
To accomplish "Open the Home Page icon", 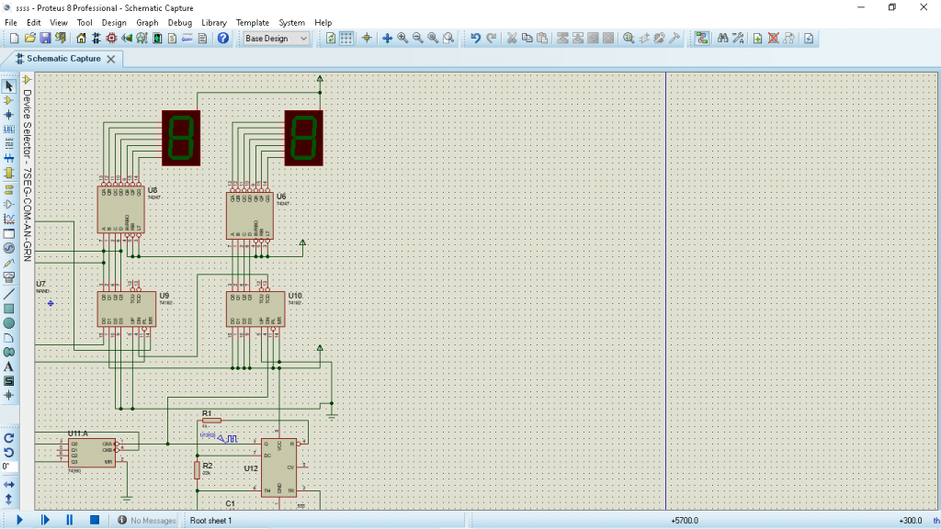I will pyautogui.click(x=81, y=39).
